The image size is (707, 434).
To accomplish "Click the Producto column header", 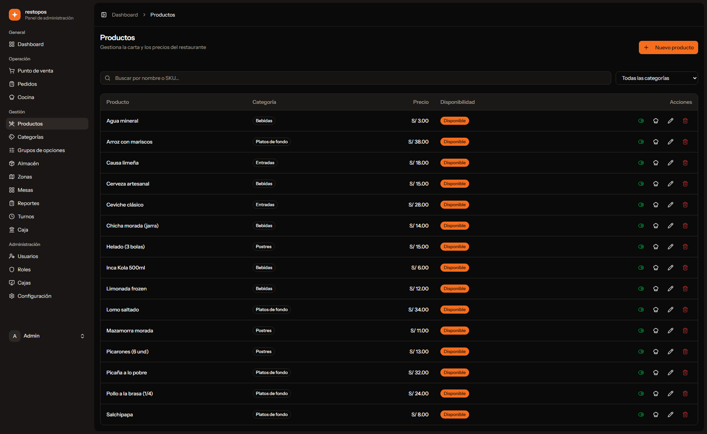I will 117,102.
